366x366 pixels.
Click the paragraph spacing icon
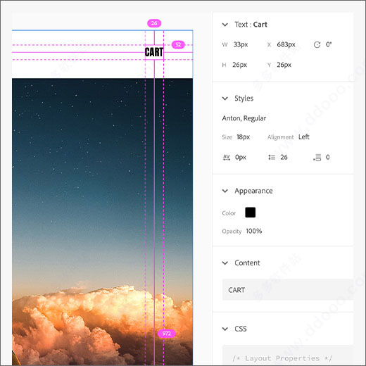coord(317,158)
